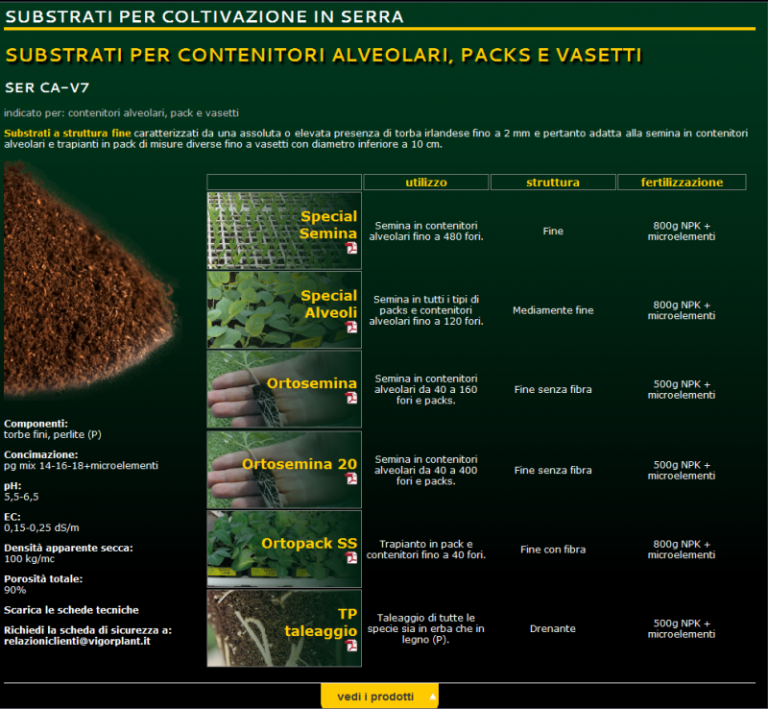Click the 'vedi i prodotti' button
This screenshot has height=709, width=768.
(379, 697)
